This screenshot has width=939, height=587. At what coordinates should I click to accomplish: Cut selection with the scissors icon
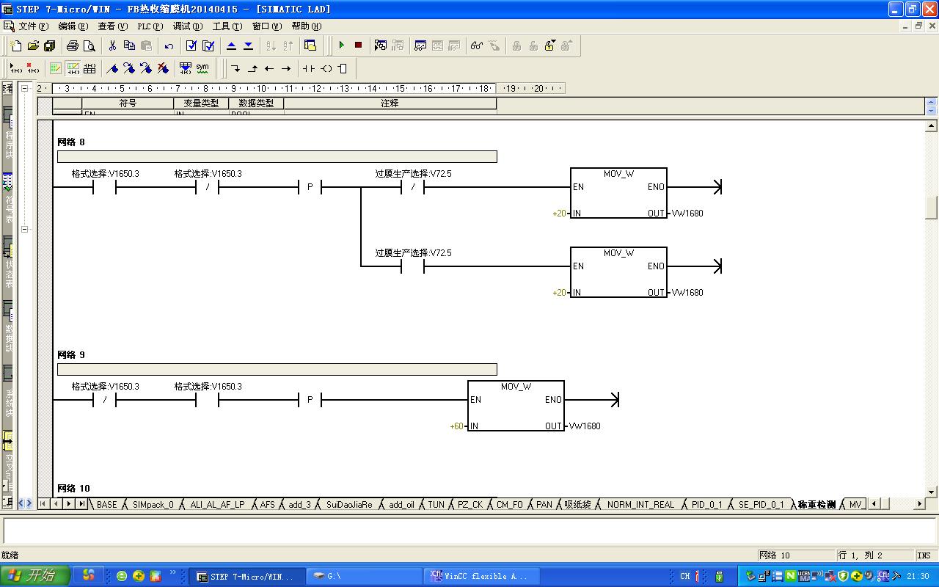pos(112,45)
